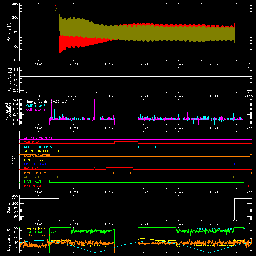The height and width of the screenshot is (256, 256).
Task: Click the 3.6 tick on Roll period axis
Action: coord(16,90)
